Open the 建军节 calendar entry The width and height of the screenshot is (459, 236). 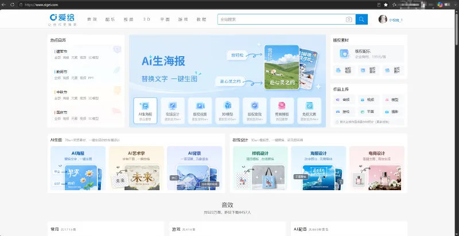click(x=62, y=52)
